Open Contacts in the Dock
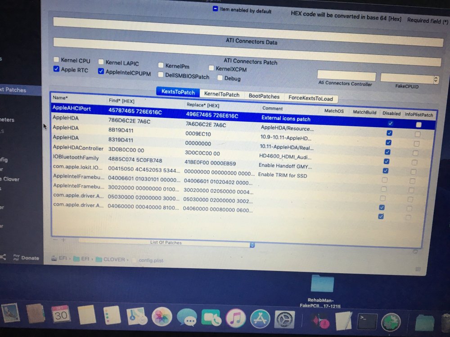 tap(35, 314)
